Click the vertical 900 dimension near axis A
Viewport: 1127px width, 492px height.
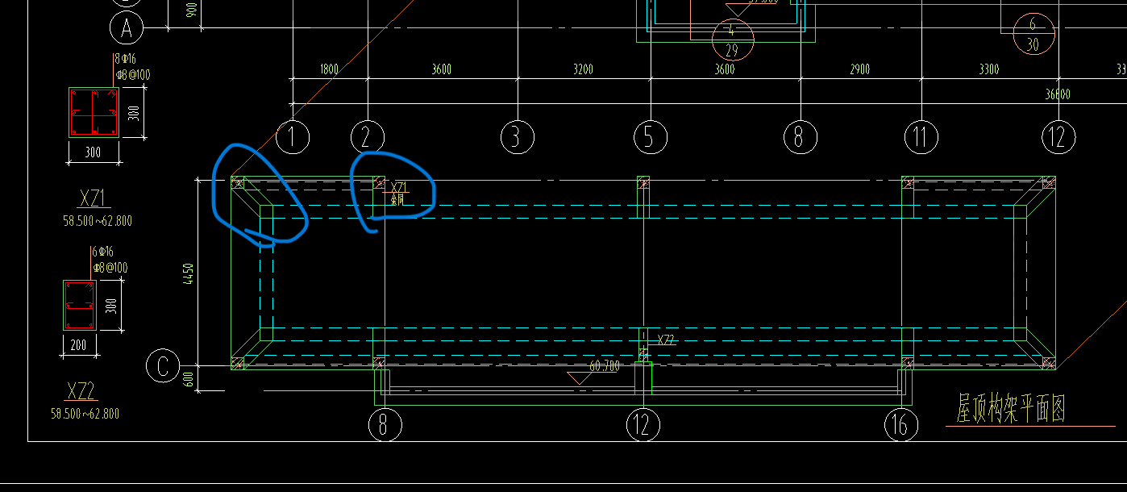point(190,11)
